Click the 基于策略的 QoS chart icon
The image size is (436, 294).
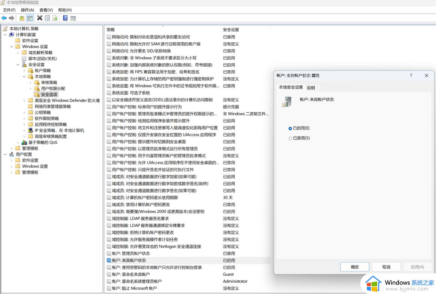(24, 142)
